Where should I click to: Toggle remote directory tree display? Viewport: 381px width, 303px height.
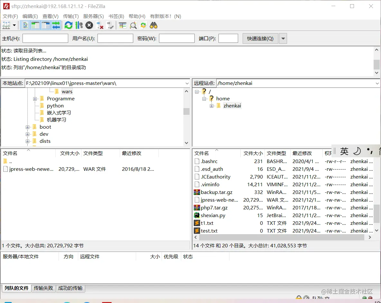(46, 25)
